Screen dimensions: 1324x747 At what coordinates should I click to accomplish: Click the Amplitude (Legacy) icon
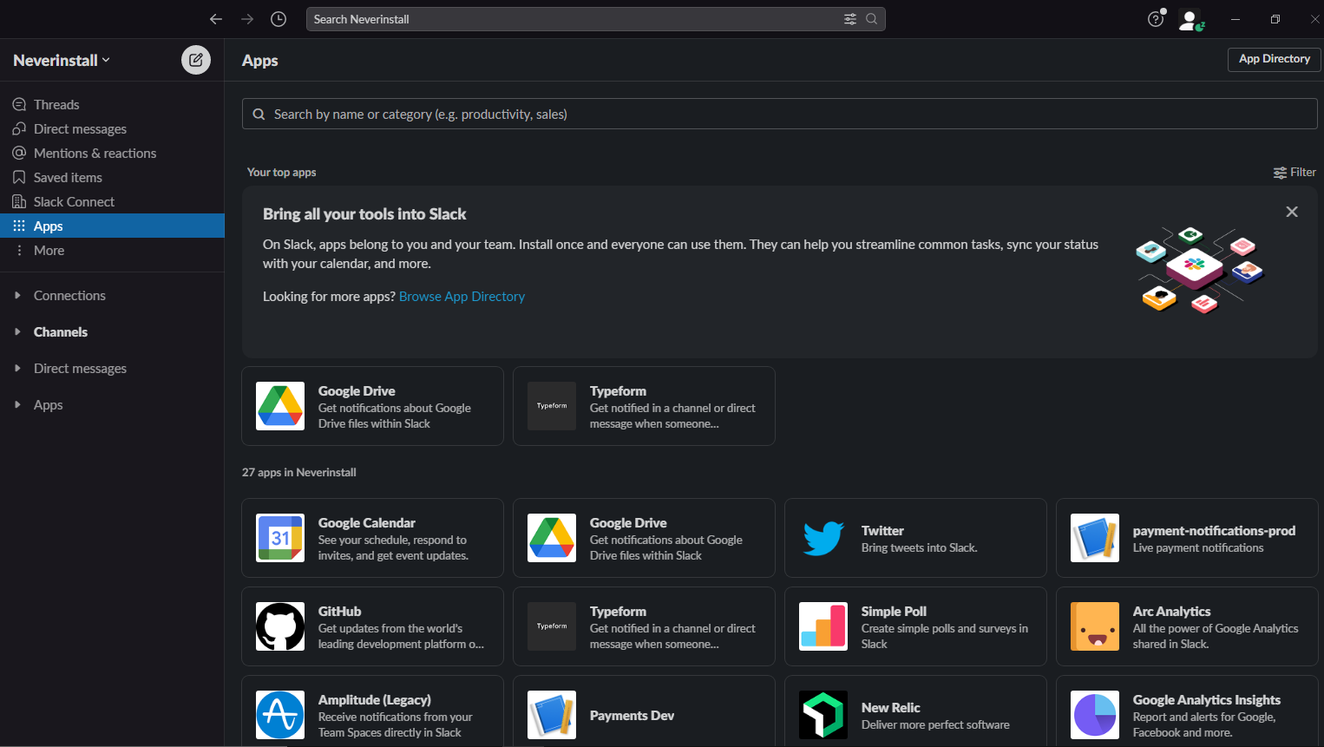tap(280, 715)
